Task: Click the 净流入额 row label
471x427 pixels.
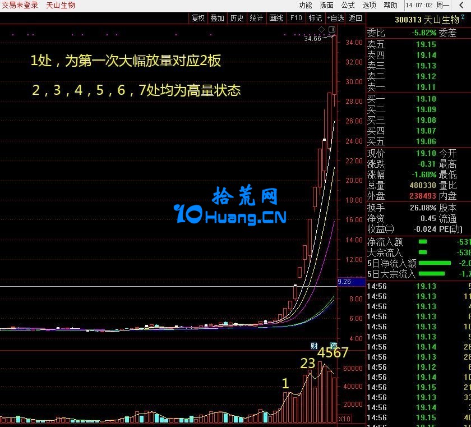Action: (385, 242)
